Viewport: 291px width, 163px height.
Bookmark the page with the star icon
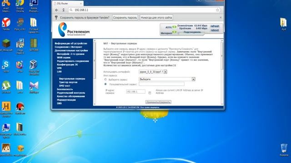coord(217,10)
